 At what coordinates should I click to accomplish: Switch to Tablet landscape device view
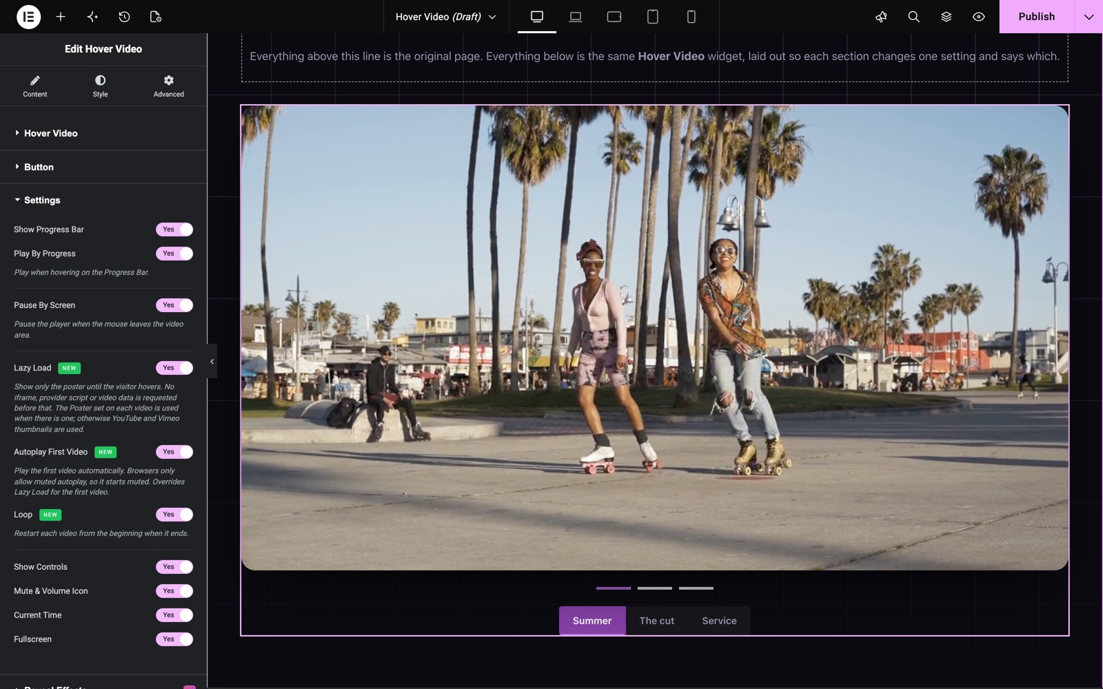614,17
